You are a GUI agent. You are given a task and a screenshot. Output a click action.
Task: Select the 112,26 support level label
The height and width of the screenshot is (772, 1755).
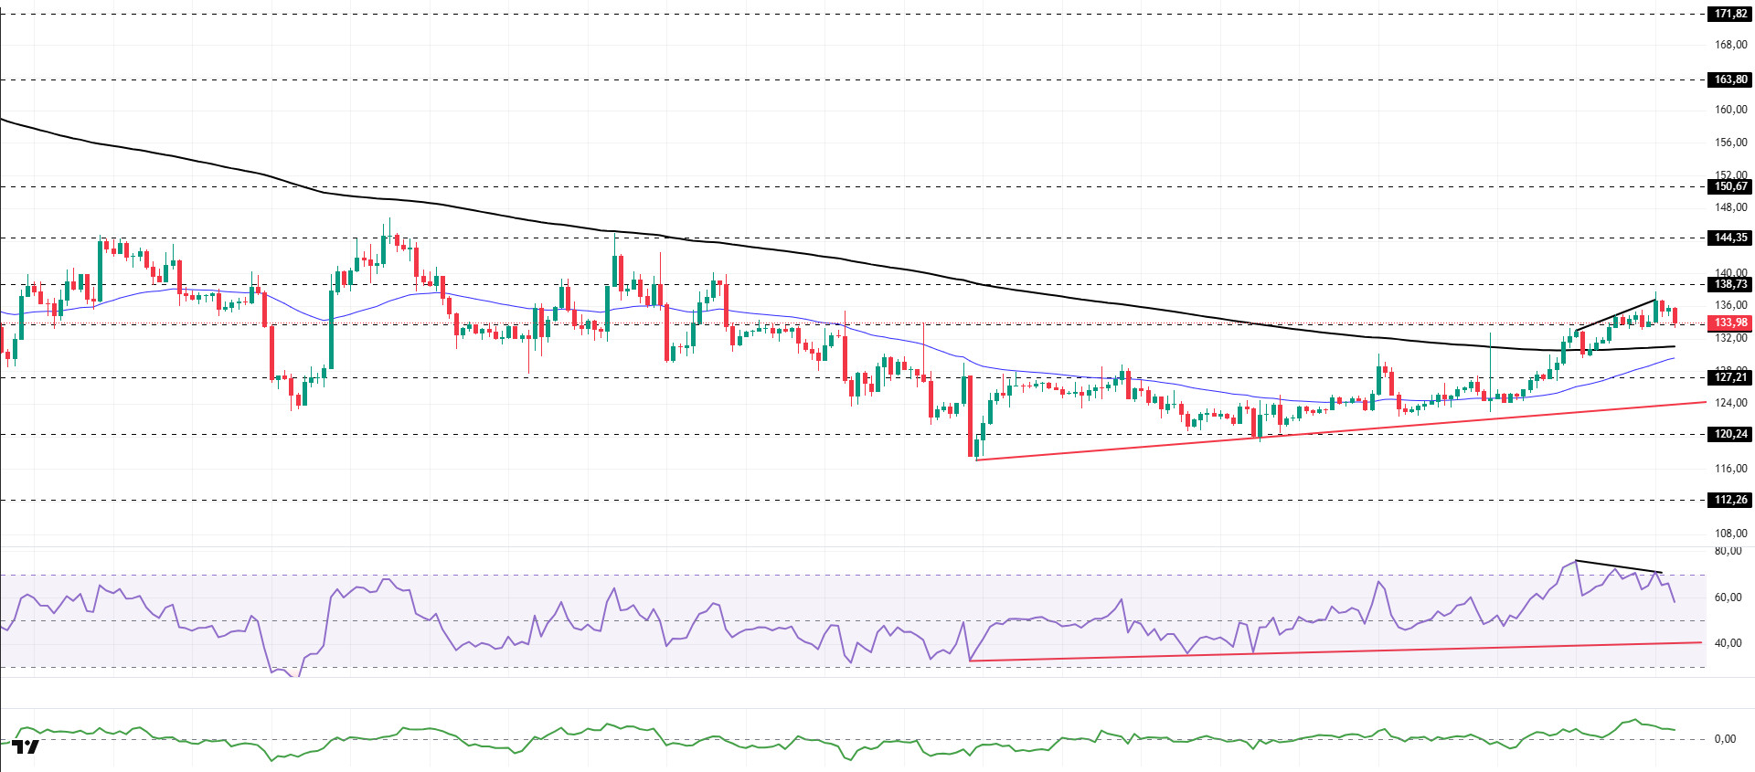tap(1730, 500)
